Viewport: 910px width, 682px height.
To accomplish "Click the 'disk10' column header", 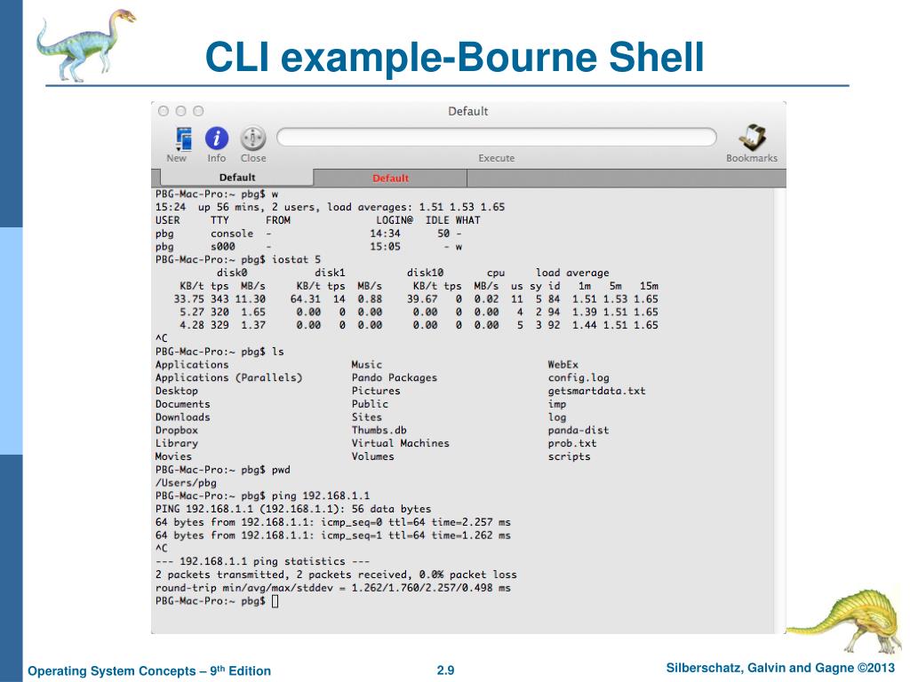I will 425,273.
